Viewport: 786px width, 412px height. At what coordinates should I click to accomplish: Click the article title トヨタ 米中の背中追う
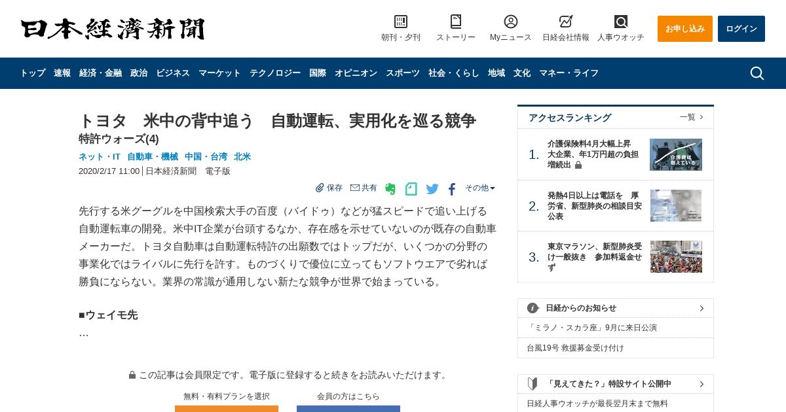click(277, 121)
